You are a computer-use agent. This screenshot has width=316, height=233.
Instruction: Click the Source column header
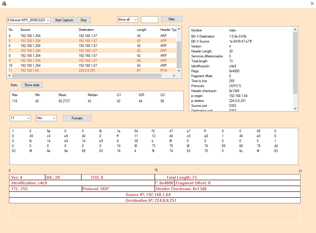pyautogui.click(x=35, y=29)
